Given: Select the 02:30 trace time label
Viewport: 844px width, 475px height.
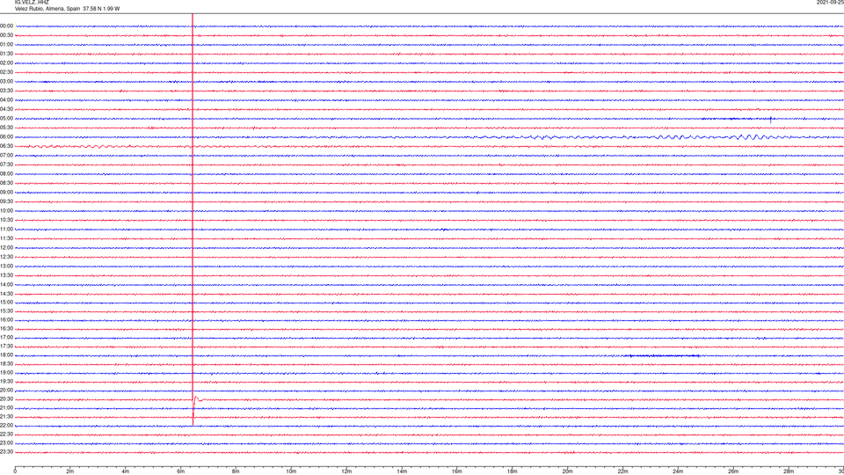Looking at the screenshot, I should coord(6,72).
